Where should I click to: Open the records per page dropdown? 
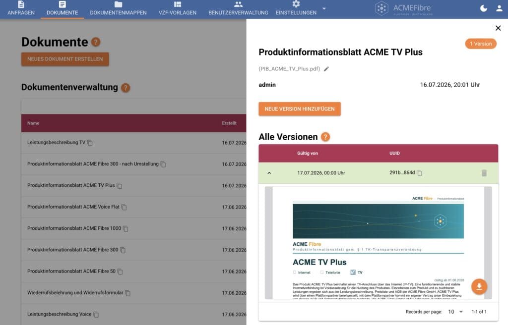coord(455,312)
